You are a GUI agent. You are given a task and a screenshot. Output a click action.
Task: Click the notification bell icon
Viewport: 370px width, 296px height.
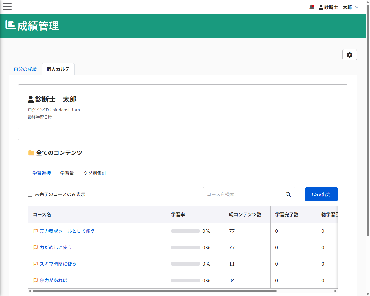pos(312,7)
